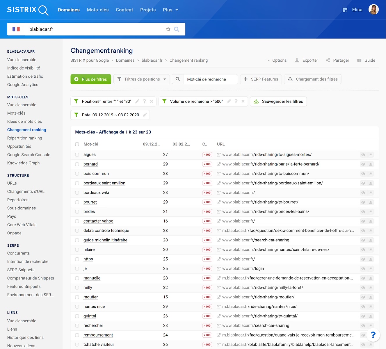This screenshot has height=349, width=386.
Task: Open external link for je URL
Action: click(219, 269)
